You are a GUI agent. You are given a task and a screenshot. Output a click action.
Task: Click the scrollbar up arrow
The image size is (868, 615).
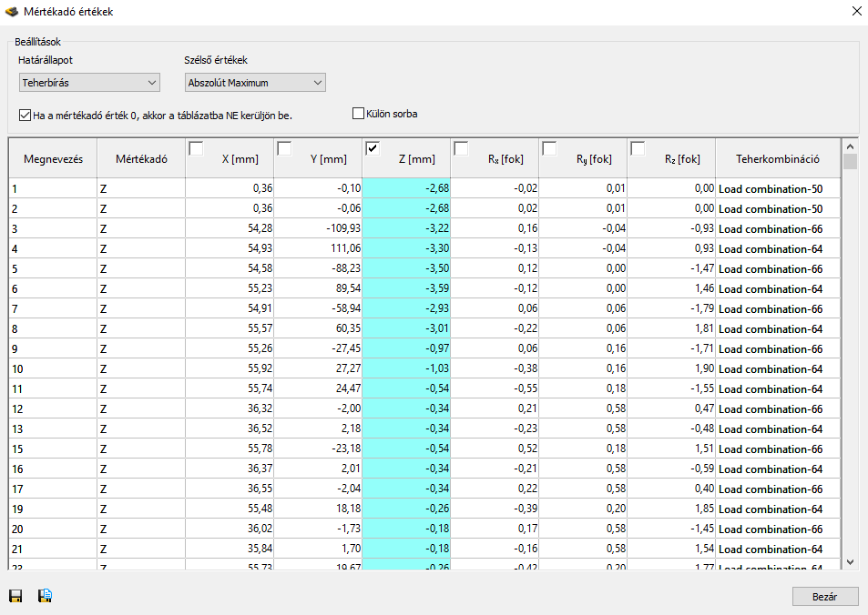[851, 146]
